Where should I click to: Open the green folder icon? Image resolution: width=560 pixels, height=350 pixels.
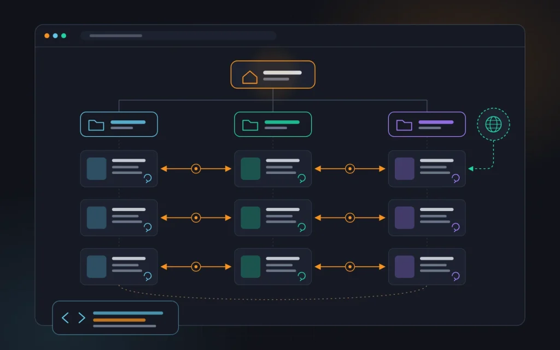(x=250, y=125)
